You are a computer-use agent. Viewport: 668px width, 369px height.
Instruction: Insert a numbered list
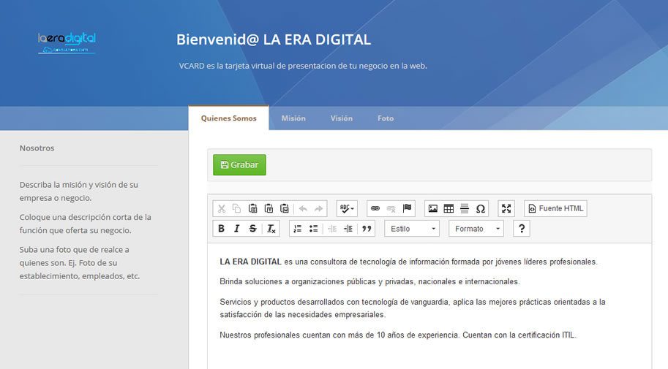[297, 229]
